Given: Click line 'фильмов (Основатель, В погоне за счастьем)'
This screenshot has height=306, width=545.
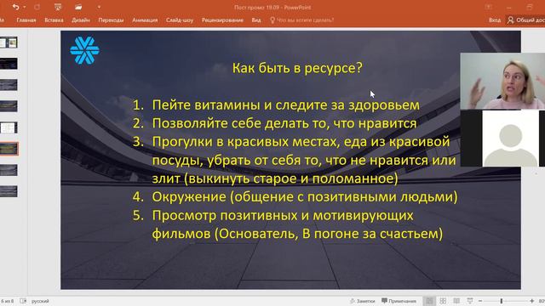Looking at the screenshot, I should point(297,234).
